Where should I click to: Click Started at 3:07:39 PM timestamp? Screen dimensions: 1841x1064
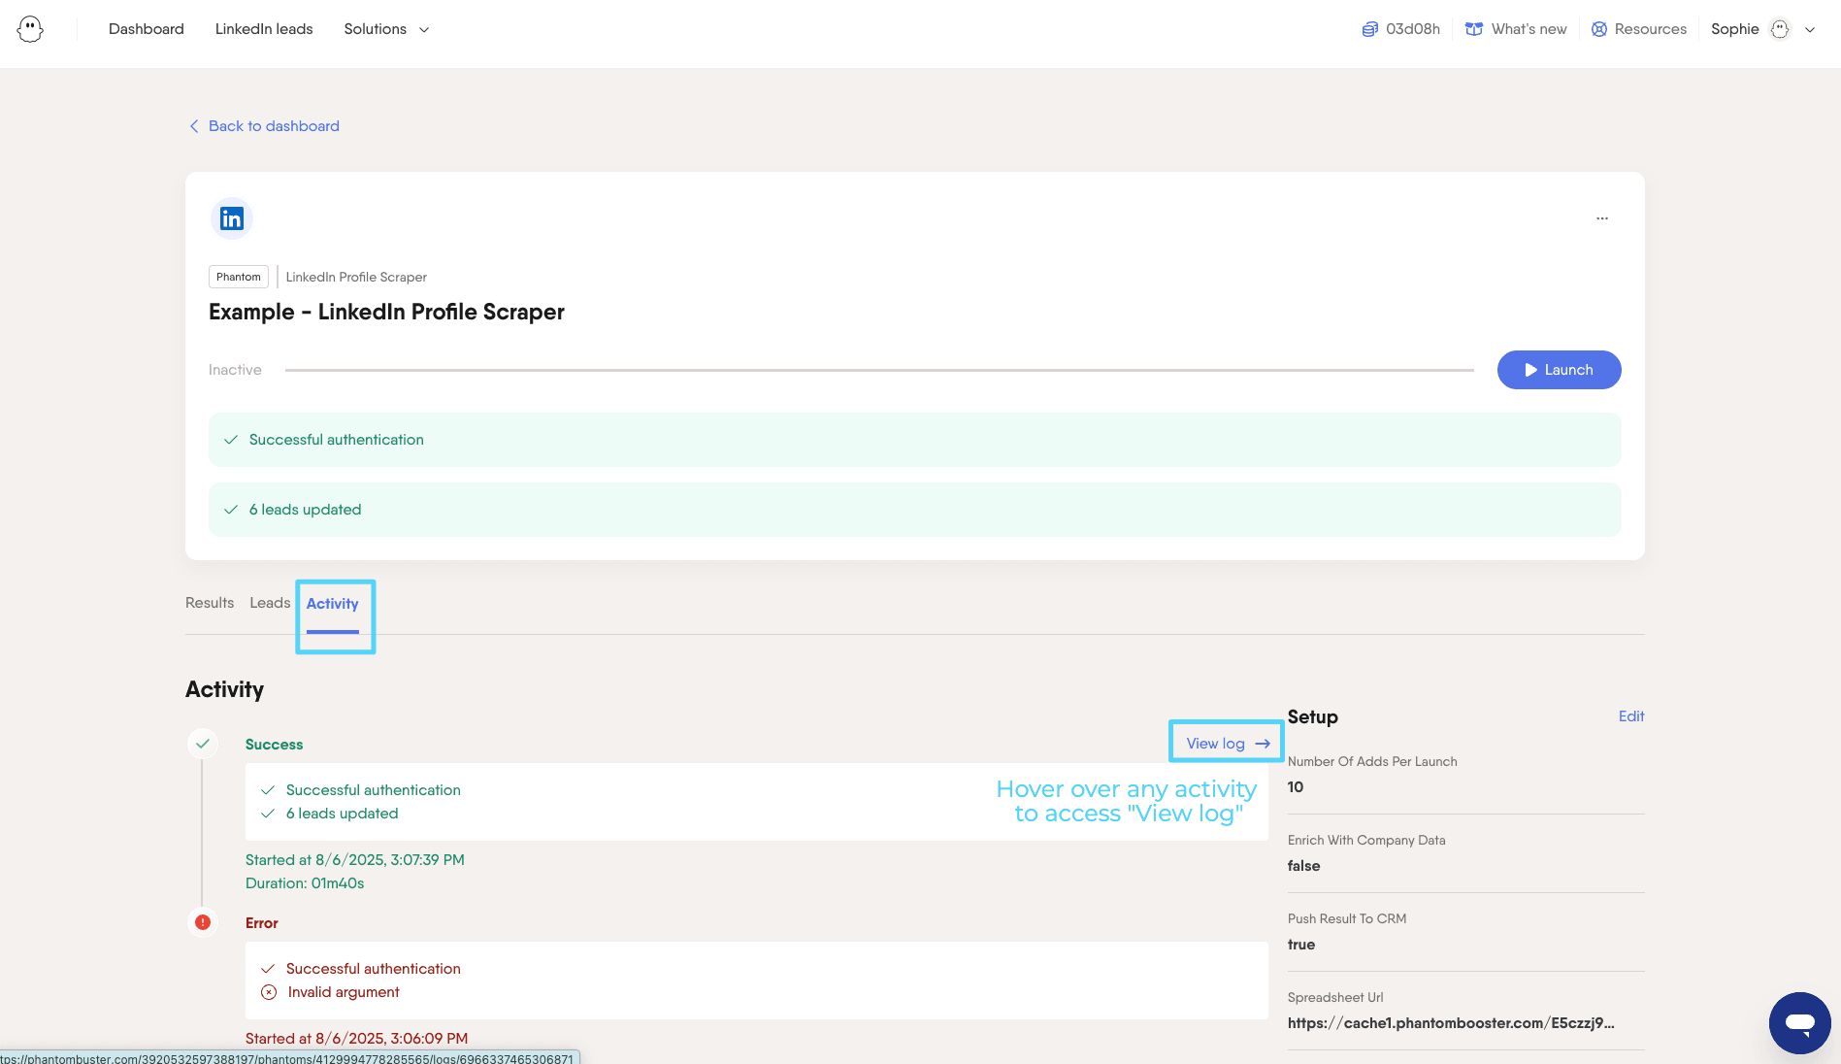point(355,860)
